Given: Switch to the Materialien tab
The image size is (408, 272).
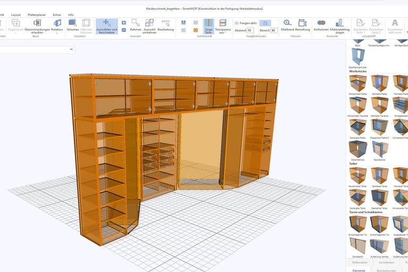Looking at the screenshot, I should (x=360, y=262).
